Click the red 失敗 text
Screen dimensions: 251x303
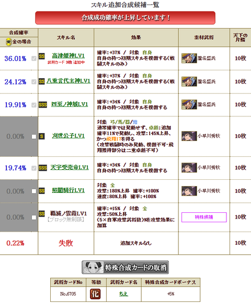tap(66, 243)
